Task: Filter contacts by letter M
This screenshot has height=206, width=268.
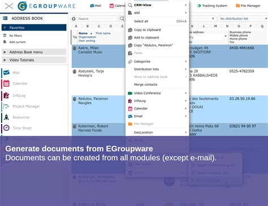Action: [215, 26]
